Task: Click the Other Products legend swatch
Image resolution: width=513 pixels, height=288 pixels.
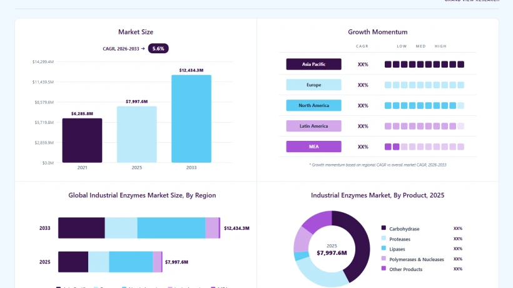Action: pyautogui.click(x=383, y=269)
